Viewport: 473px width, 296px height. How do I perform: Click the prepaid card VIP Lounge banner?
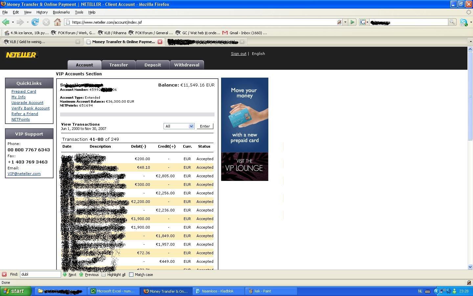245,129
